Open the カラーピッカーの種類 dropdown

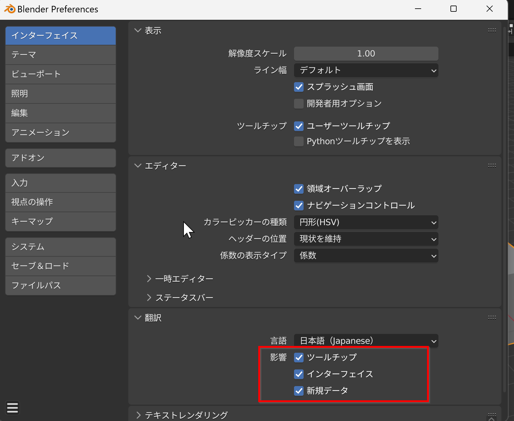pyautogui.click(x=366, y=222)
